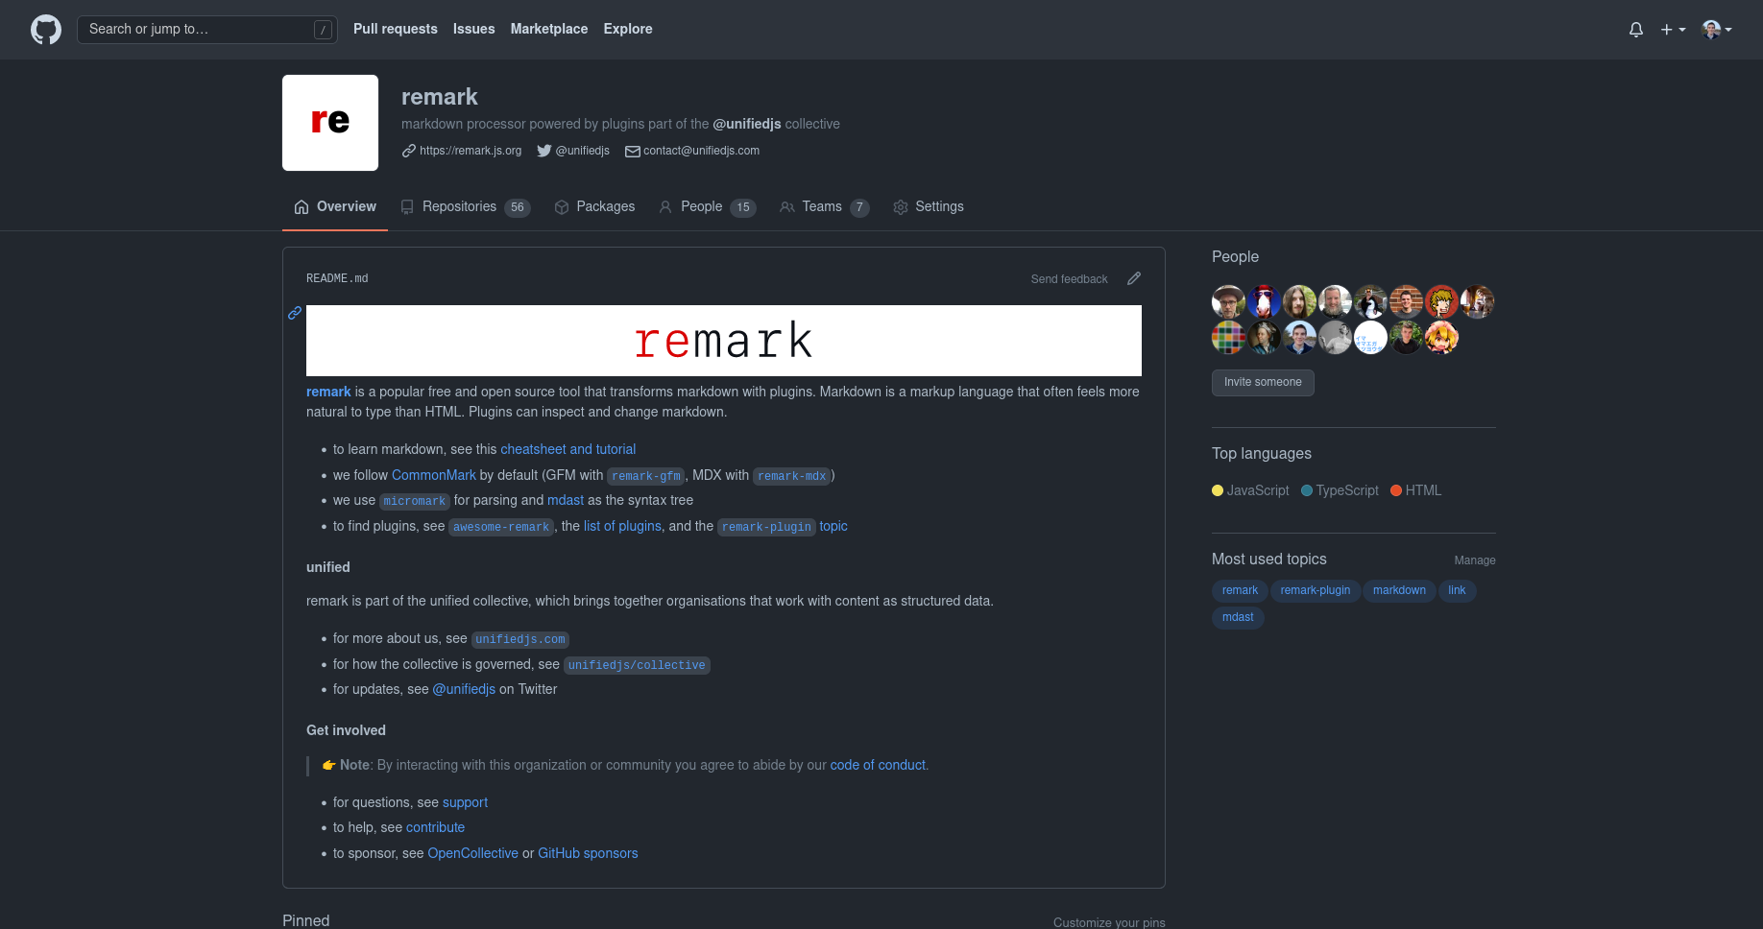Open the CommonMark link
Screen dimensions: 1763x929
tap(434, 475)
